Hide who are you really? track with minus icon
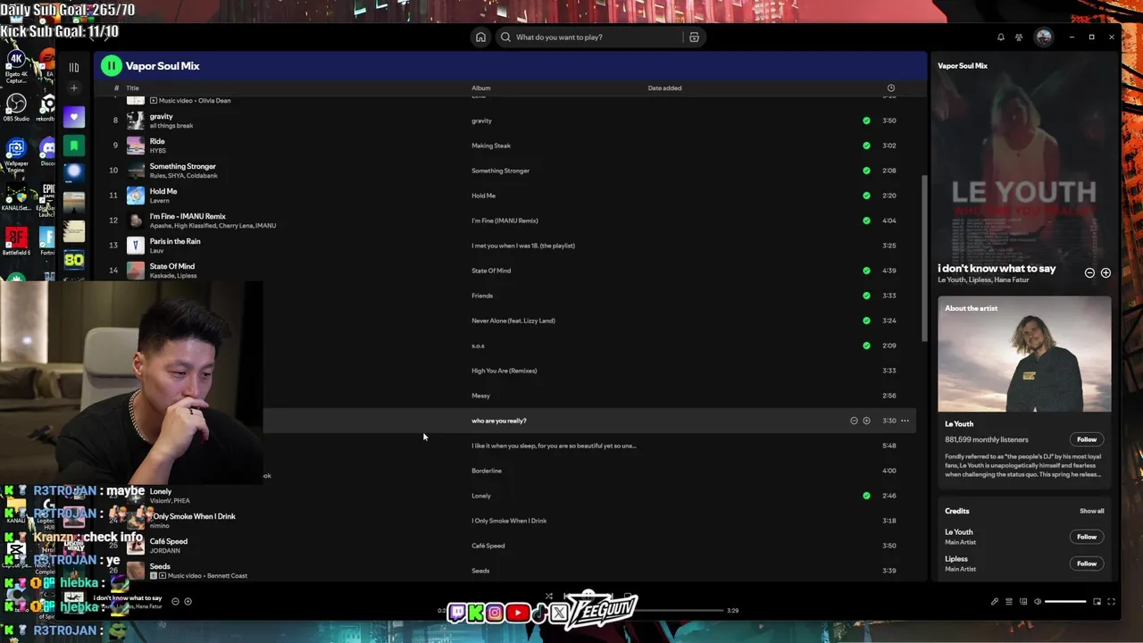Viewport: 1143px width, 643px height. pyautogui.click(x=854, y=421)
